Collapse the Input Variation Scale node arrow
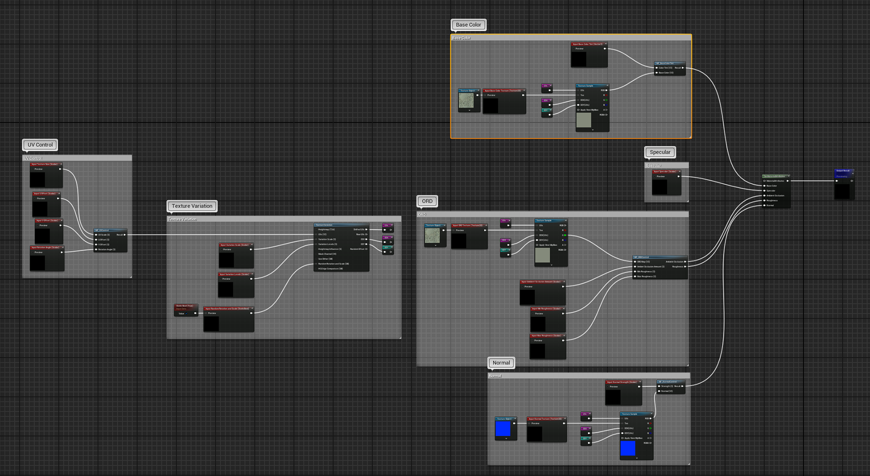The height and width of the screenshot is (476, 870). click(251, 245)
